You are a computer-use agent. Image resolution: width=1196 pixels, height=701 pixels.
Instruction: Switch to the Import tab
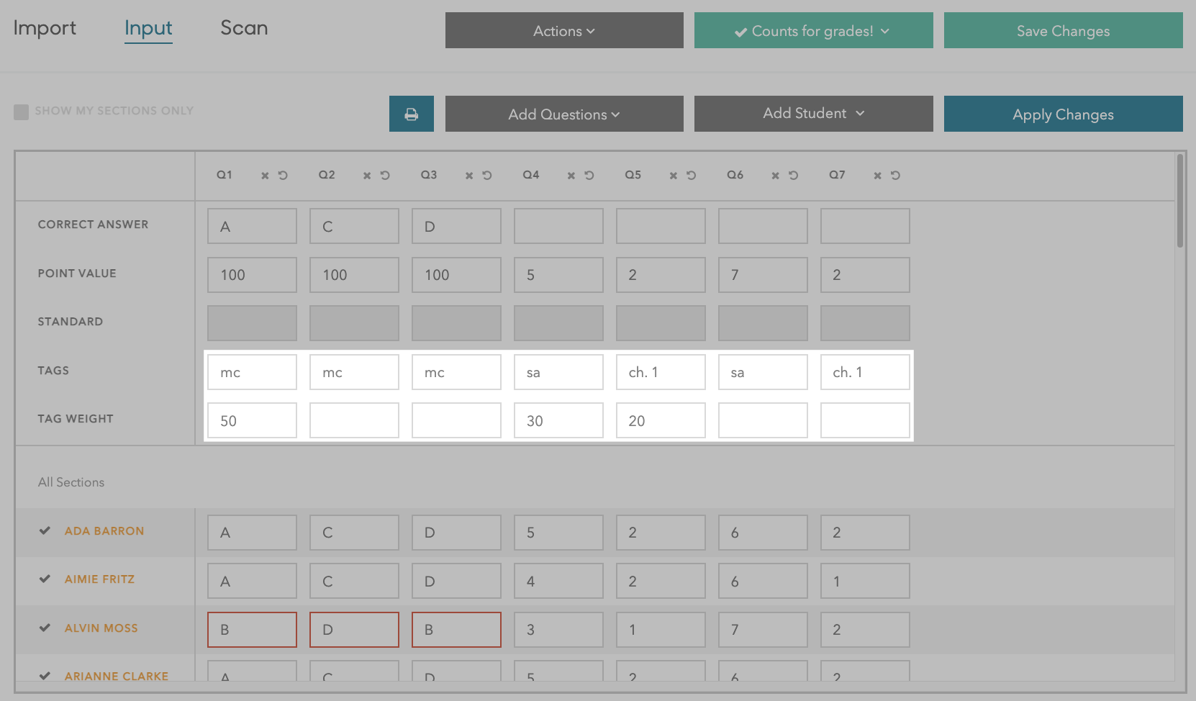coord(45,28)
